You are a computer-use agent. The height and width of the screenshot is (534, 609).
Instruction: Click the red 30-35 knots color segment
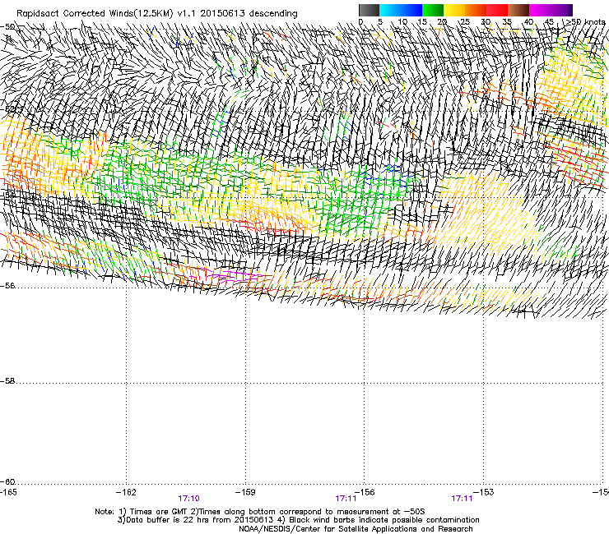[497, 10]
